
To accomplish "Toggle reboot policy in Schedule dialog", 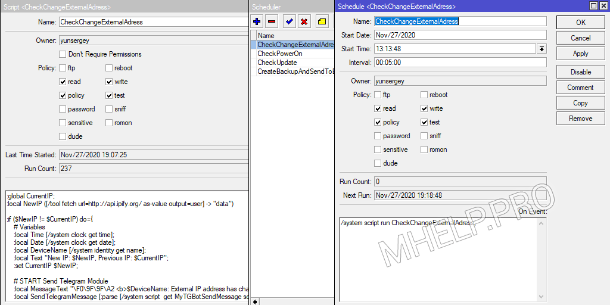I will tap(424, 95).
